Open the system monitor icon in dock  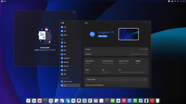coord(107,101)
